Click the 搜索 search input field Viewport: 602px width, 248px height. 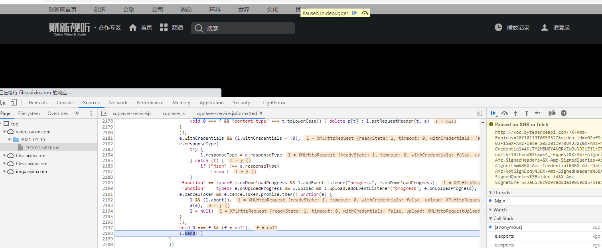(243, 28)
